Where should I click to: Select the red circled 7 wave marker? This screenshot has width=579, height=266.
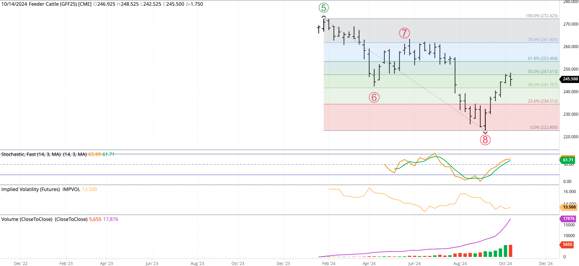click(x=404, y=33)
